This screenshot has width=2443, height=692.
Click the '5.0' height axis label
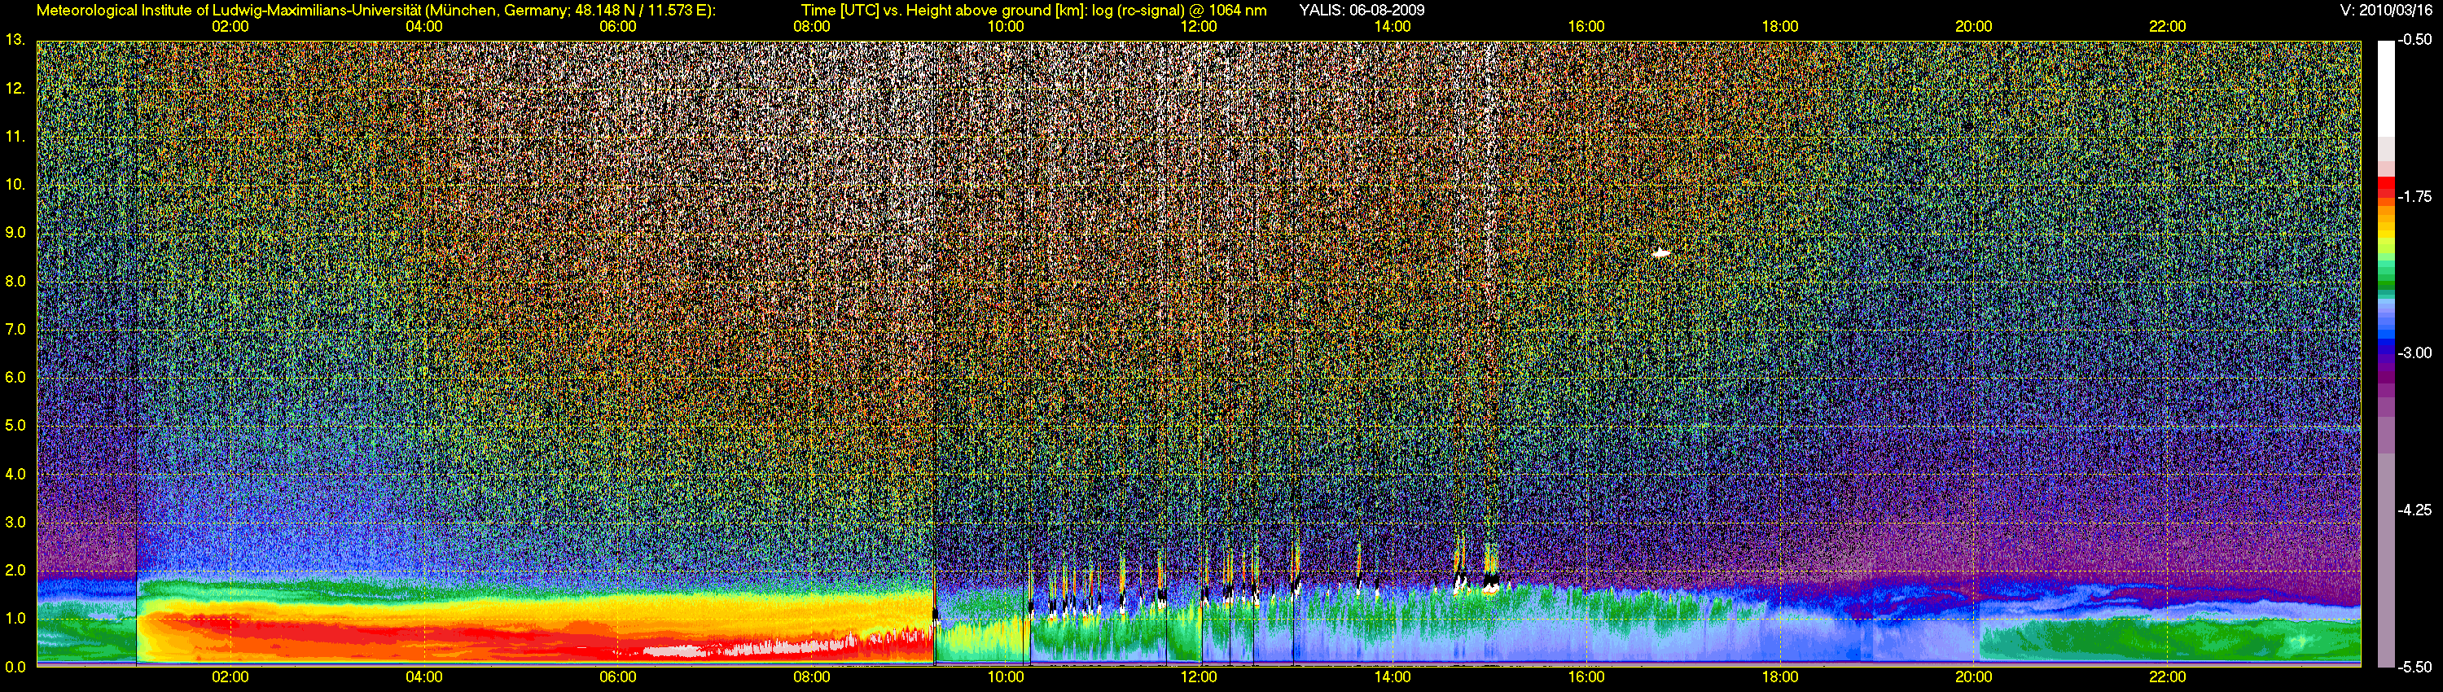tap(15, 426)
